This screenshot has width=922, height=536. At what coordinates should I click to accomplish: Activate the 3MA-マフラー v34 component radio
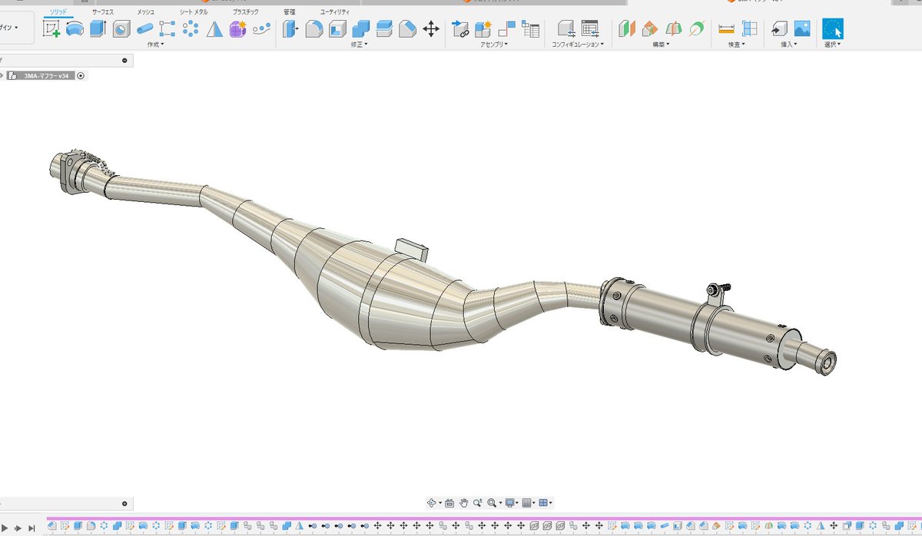81,75
